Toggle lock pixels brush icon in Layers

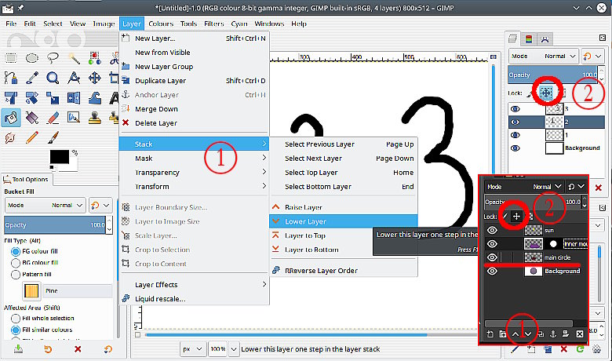(x=530, y=93)
